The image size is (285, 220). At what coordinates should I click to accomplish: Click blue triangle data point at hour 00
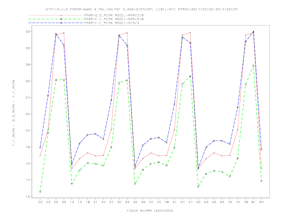40,148
